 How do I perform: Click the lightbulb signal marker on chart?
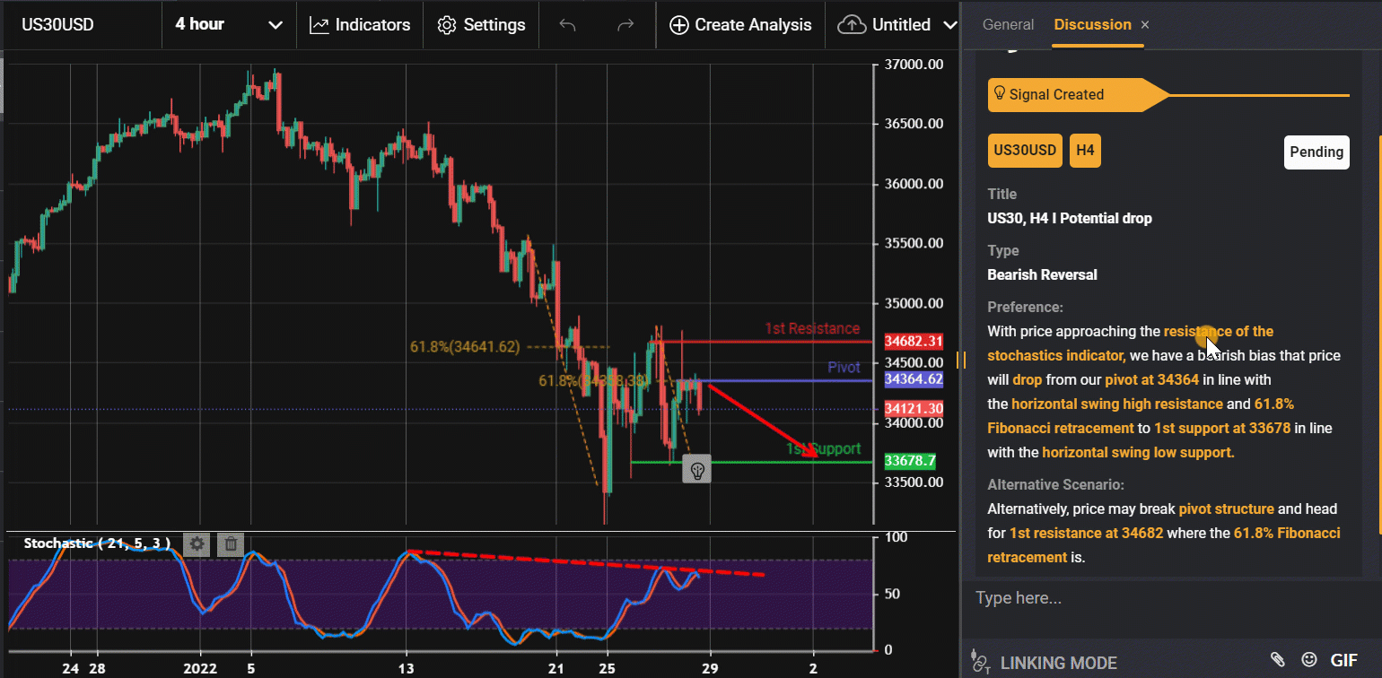coord(696,469)
